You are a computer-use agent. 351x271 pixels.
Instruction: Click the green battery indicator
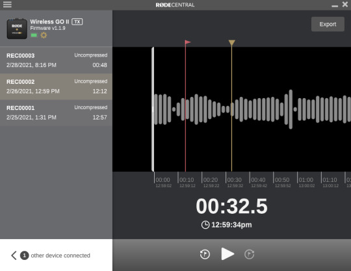[x=34, y=35]
